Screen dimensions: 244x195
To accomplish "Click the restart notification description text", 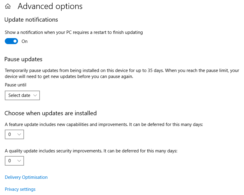I will 74,32.
